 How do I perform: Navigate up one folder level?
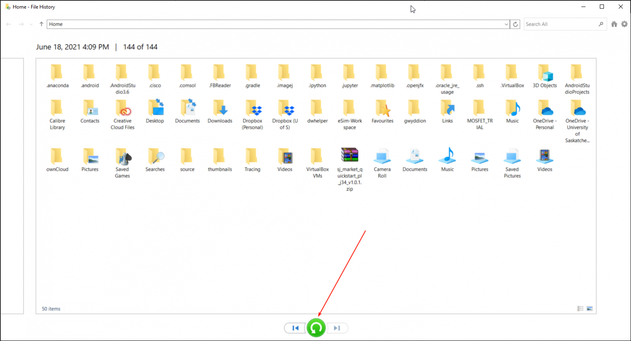pyautogui.click(x=41, y=24)
